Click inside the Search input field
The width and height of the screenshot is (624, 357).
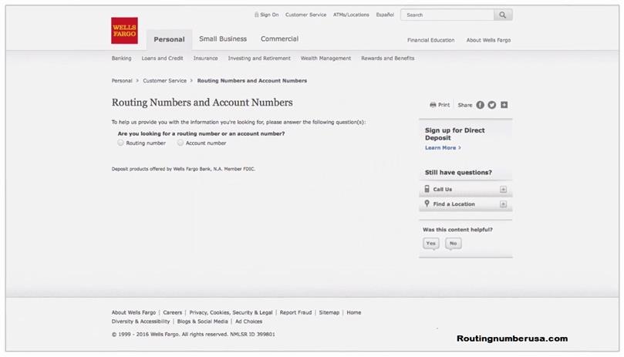pos(447,15)
